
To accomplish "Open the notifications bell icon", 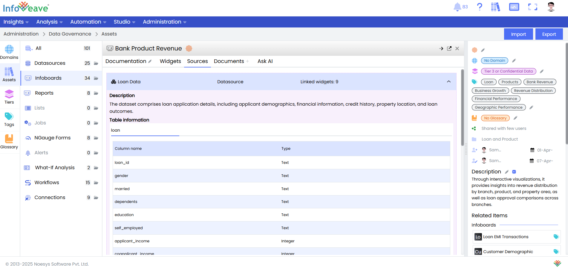I will coord(457,7).
